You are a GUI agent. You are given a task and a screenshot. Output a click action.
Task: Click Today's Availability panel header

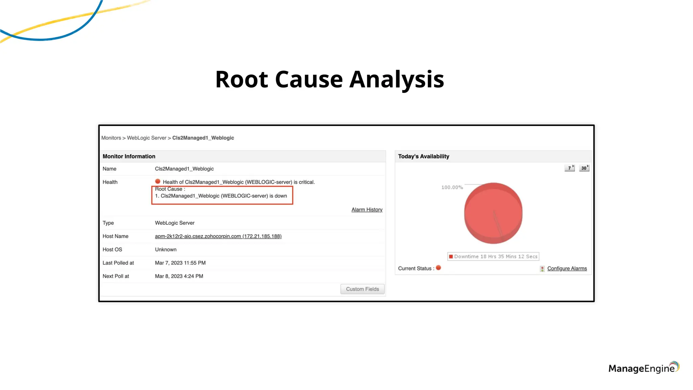493,156
